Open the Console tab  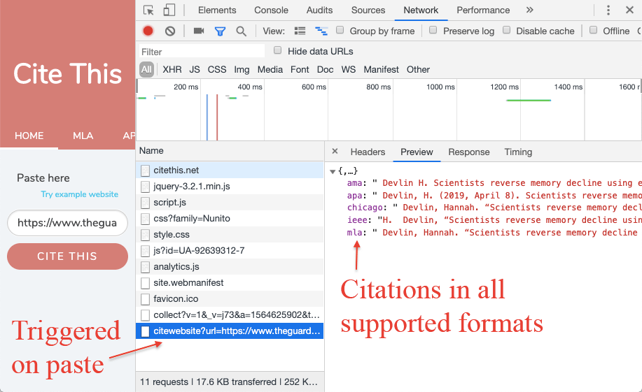click(x=271, y=10)
